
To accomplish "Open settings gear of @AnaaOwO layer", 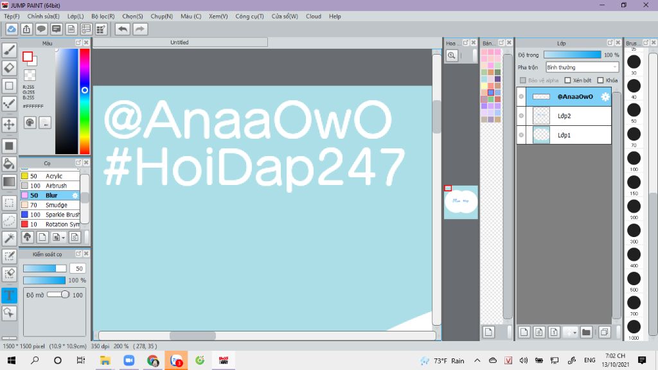I will tap(605, 96).
